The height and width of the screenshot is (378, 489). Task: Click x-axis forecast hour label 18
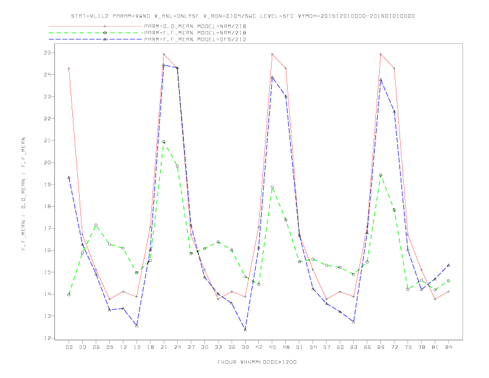150,347
